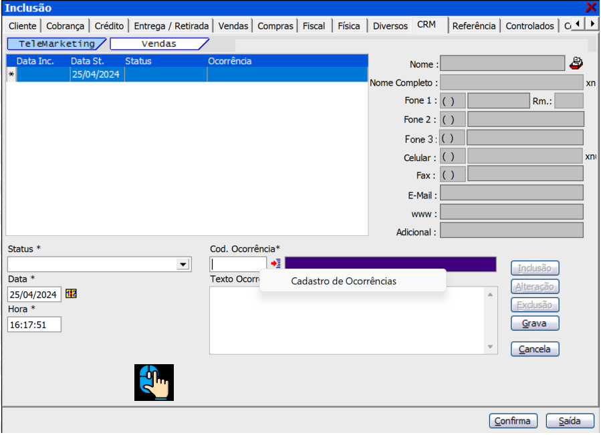601x435 pixels.
Task: Choose Cadastro de Ocorrências menu entry
Action: [344, 281]
